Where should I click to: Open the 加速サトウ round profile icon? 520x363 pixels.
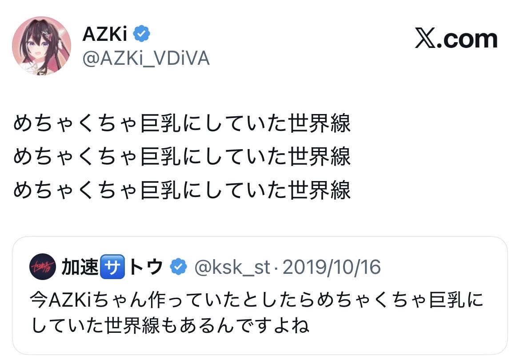[x=42, y=267]
